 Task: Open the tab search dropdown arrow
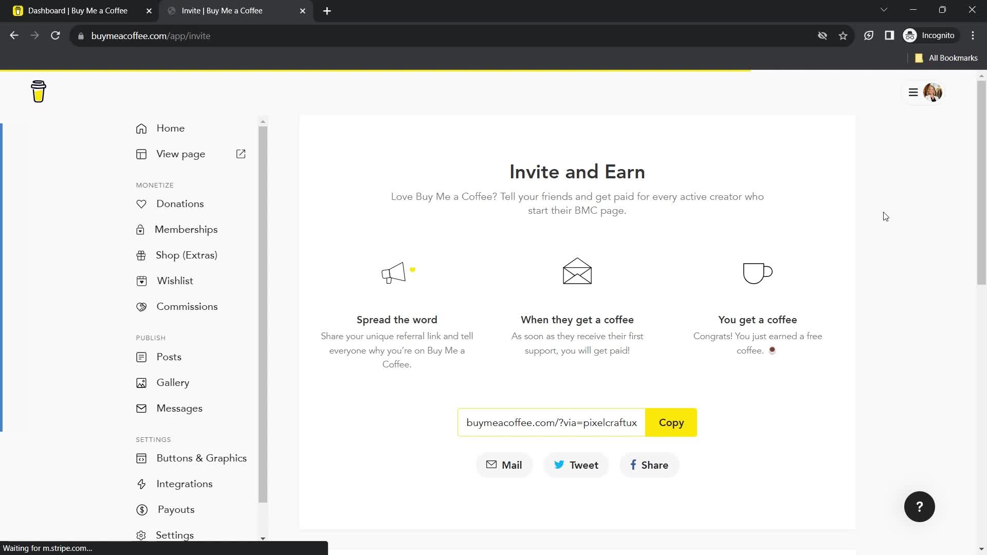[x=884, y=10]
